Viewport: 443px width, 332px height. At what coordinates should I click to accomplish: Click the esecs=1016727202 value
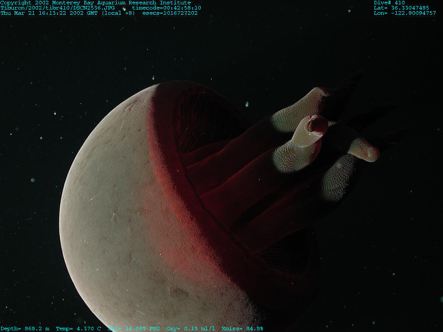point(170,13)
